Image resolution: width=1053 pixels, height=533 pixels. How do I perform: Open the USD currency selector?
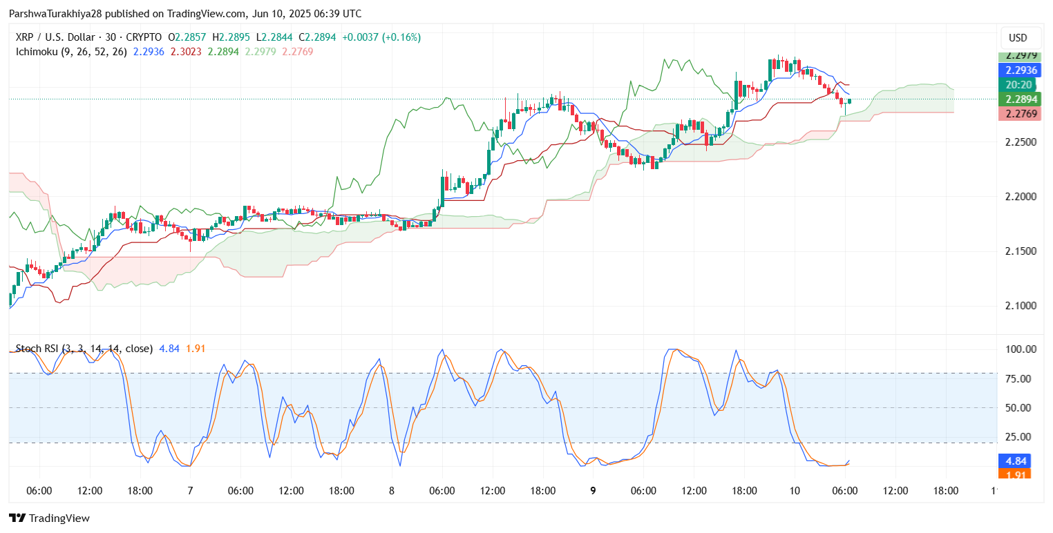1018,38
